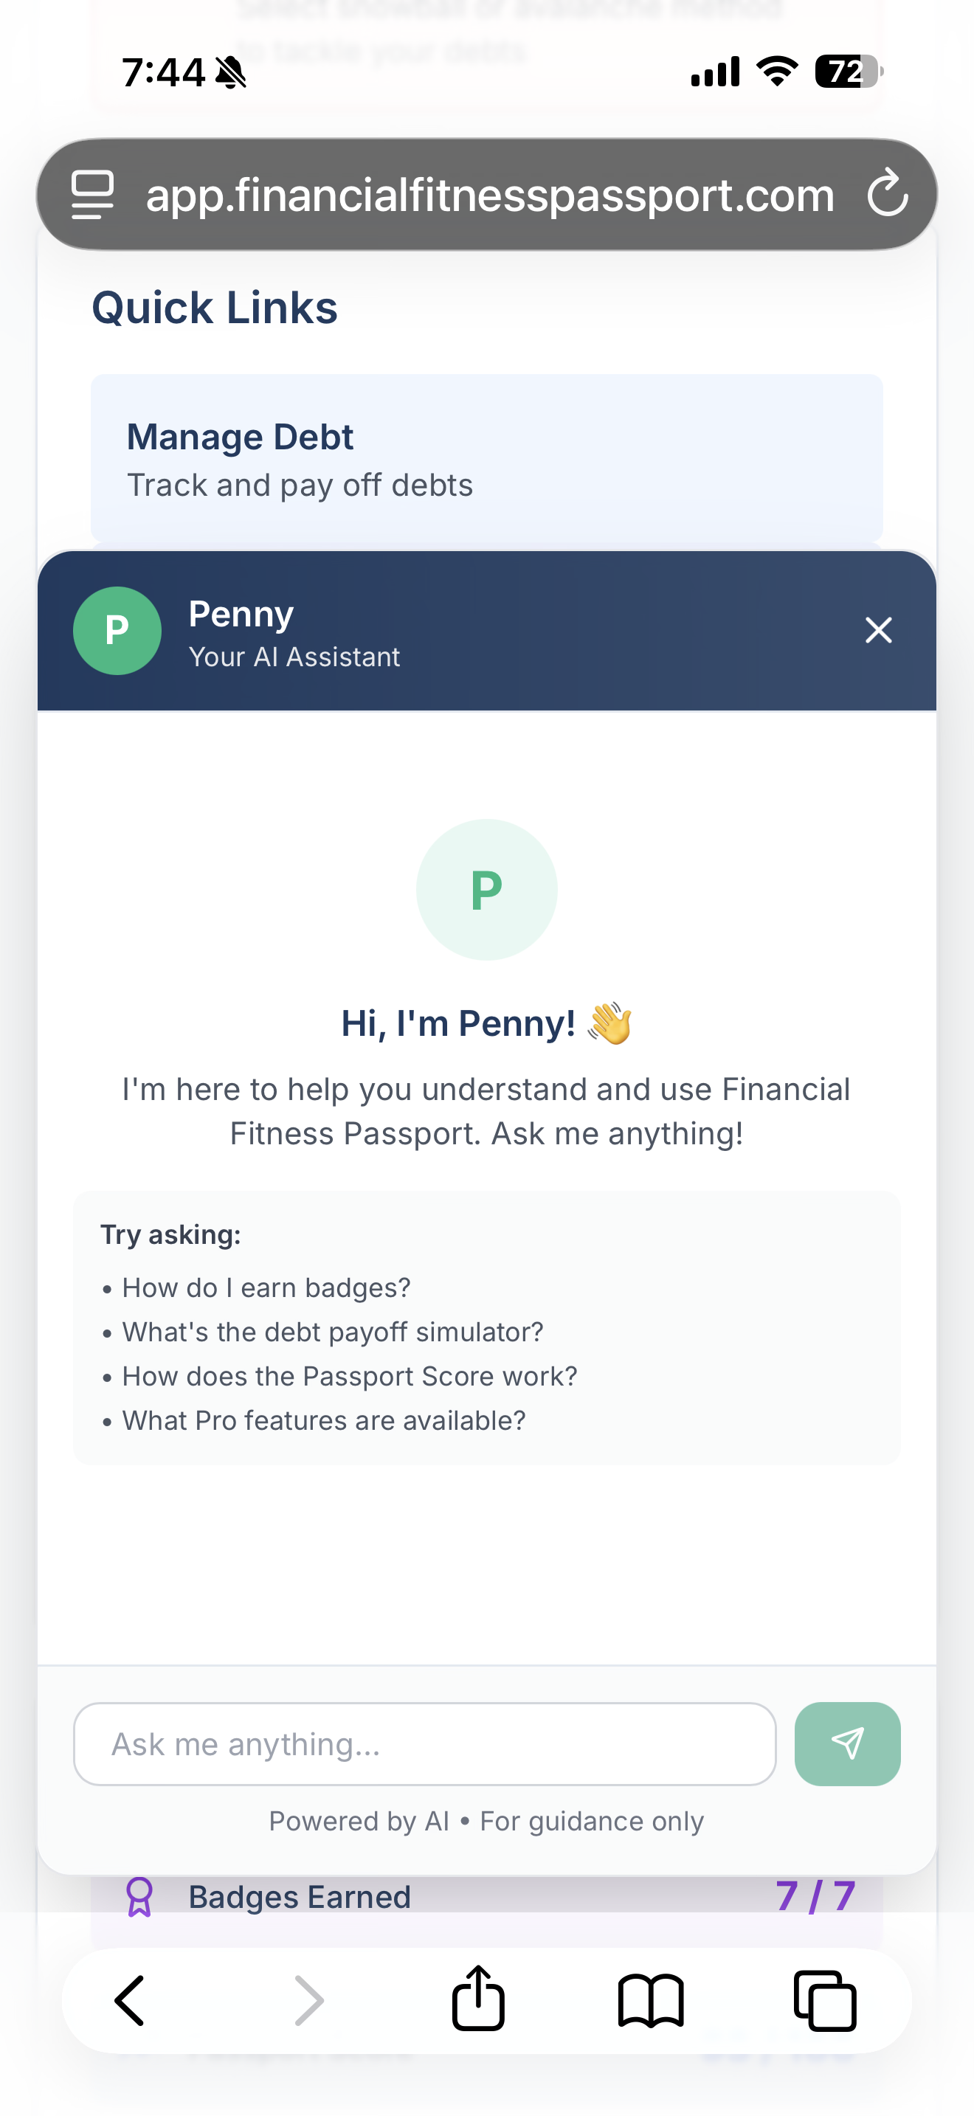The image size is (974, 2116).
Task: Tap the 'Ask me anything' input field
Action: (424, 1743)
